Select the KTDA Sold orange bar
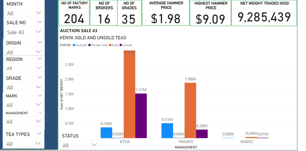Viewport: 306px width, 151px height. click(x=129, y=94)
